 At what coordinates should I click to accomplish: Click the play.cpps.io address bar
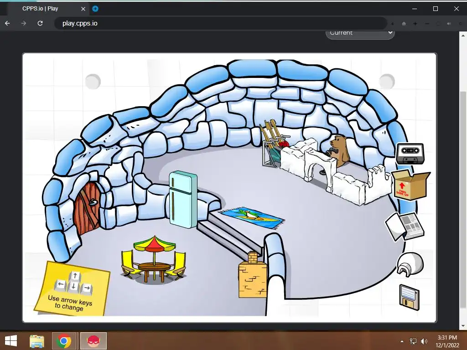(x=220, y=23)
